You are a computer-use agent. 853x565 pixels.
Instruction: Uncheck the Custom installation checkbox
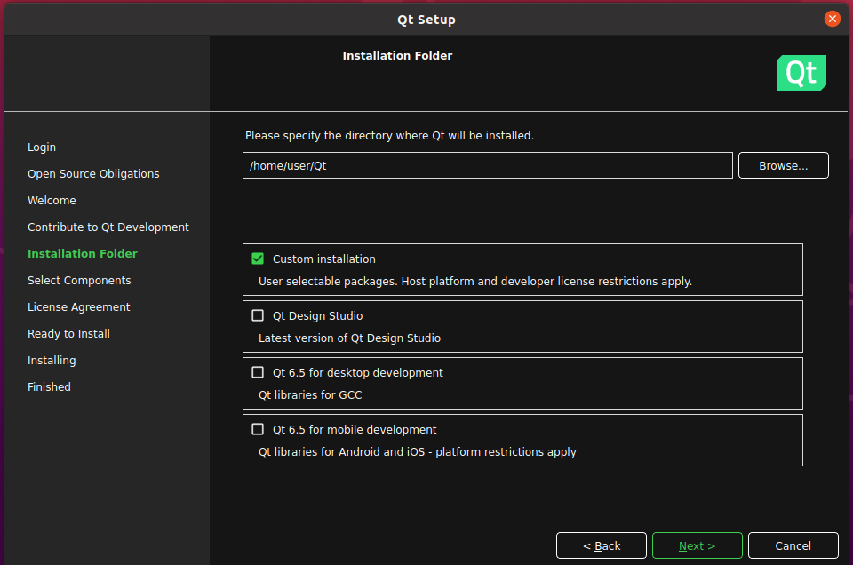(x=258, y=259)
